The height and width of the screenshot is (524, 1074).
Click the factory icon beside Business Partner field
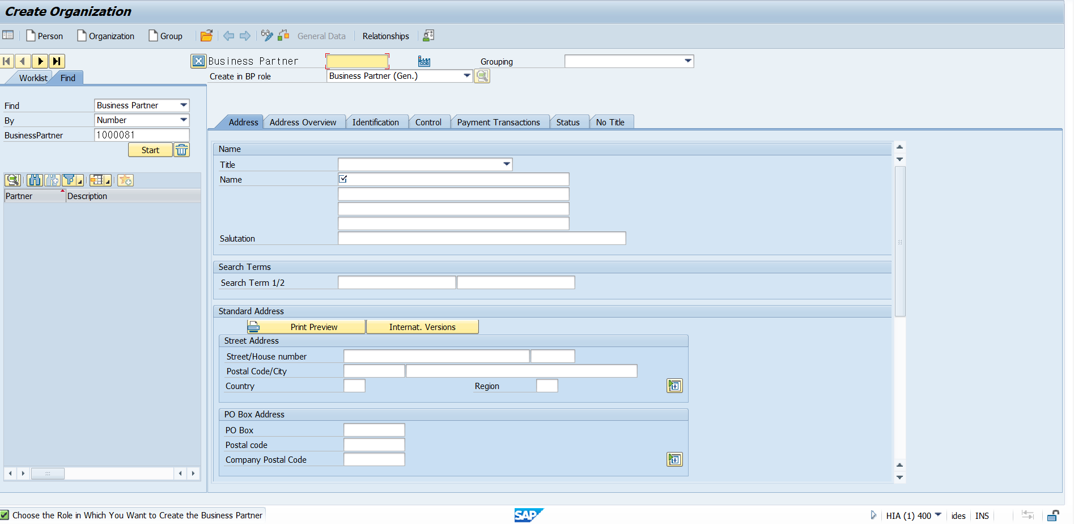pyautogui.click(x=424, y=61)
